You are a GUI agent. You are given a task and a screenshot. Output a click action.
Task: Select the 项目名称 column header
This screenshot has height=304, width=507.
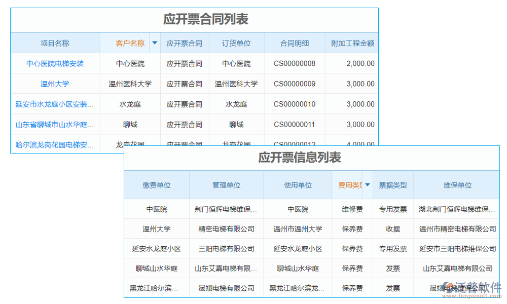[x=54, y=44]
